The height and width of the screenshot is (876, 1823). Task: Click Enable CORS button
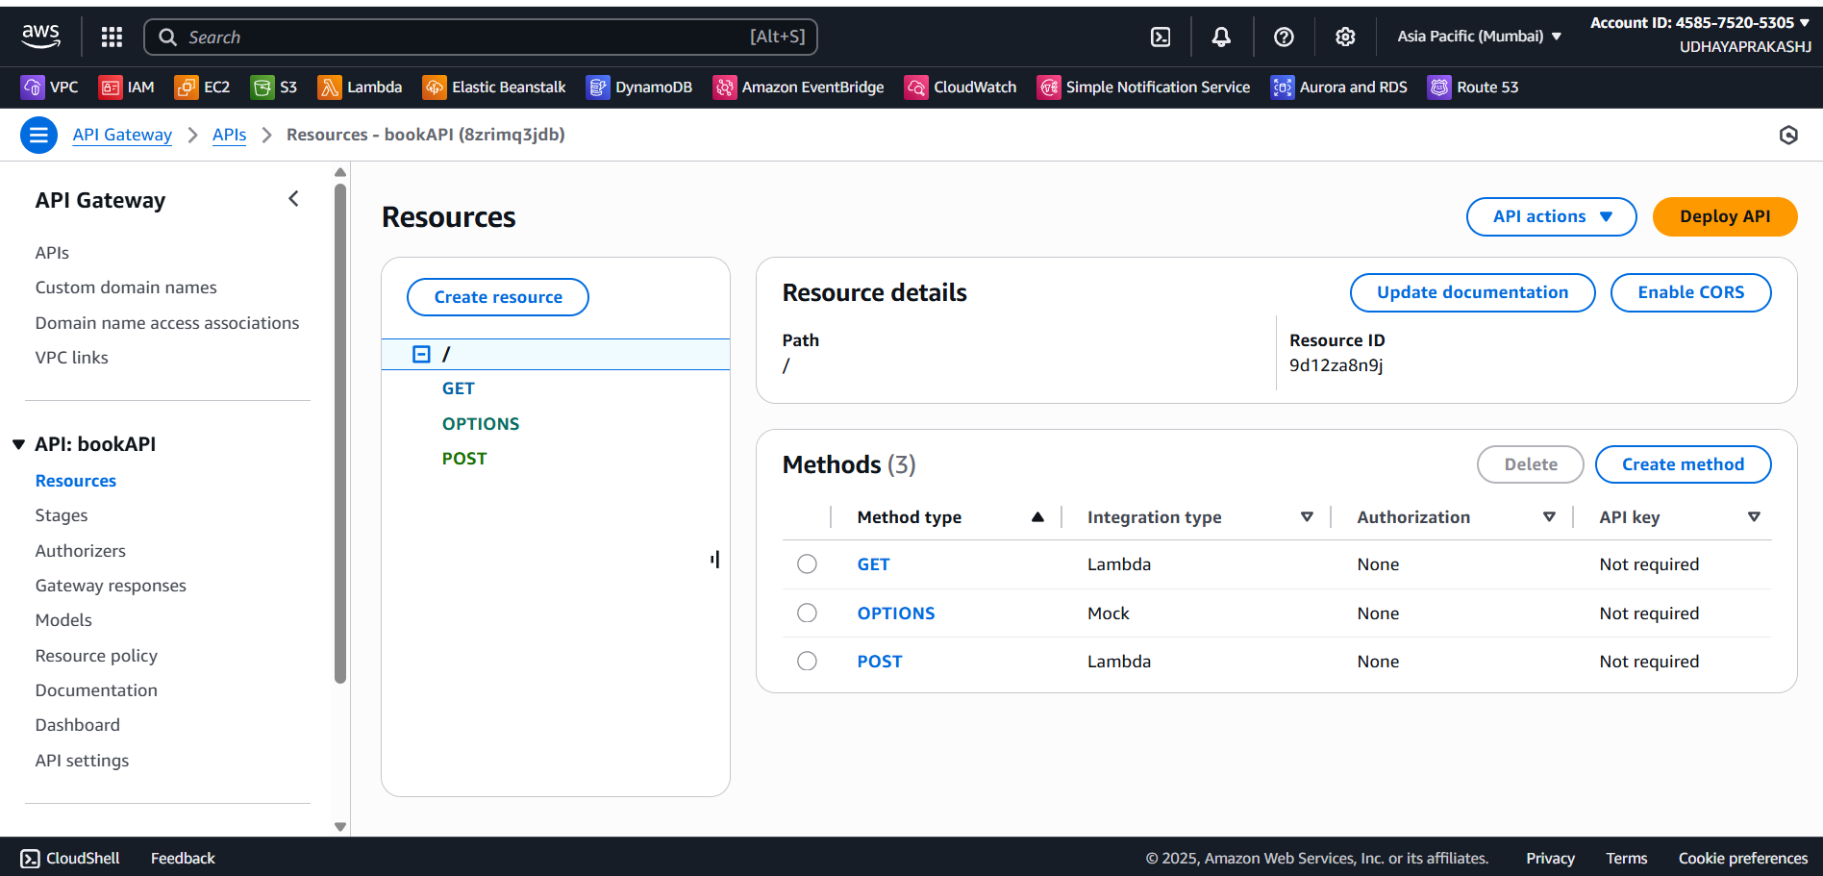(x=1690, y=292)
